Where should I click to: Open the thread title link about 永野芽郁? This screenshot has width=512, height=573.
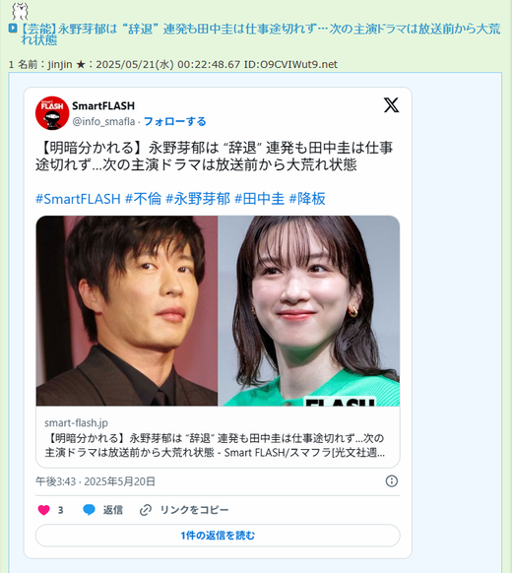click(x=260, y=34)
